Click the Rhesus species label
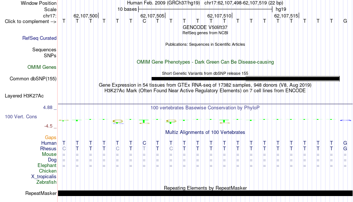 48,149
